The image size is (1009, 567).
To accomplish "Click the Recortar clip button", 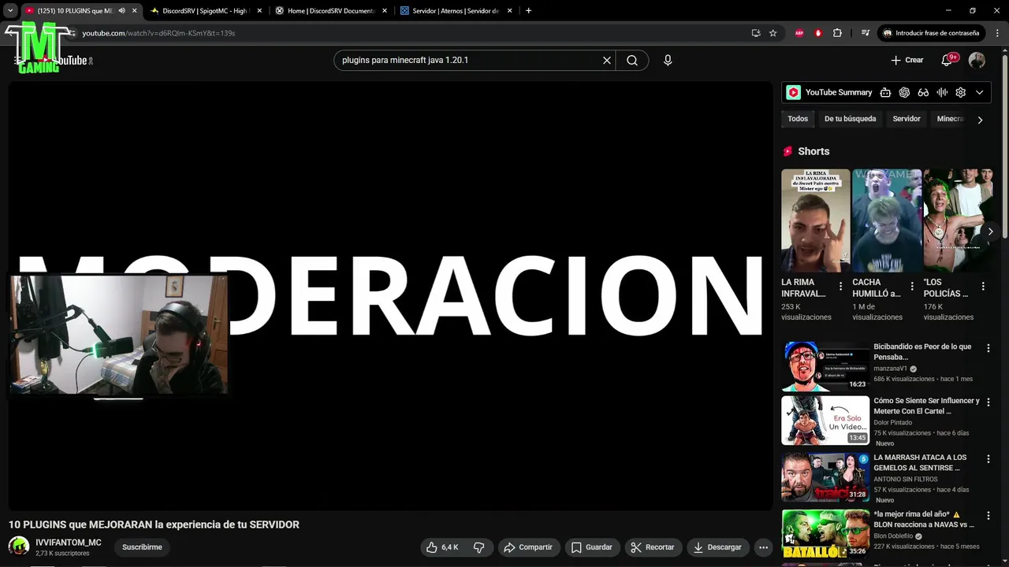I will click(653, 547).
